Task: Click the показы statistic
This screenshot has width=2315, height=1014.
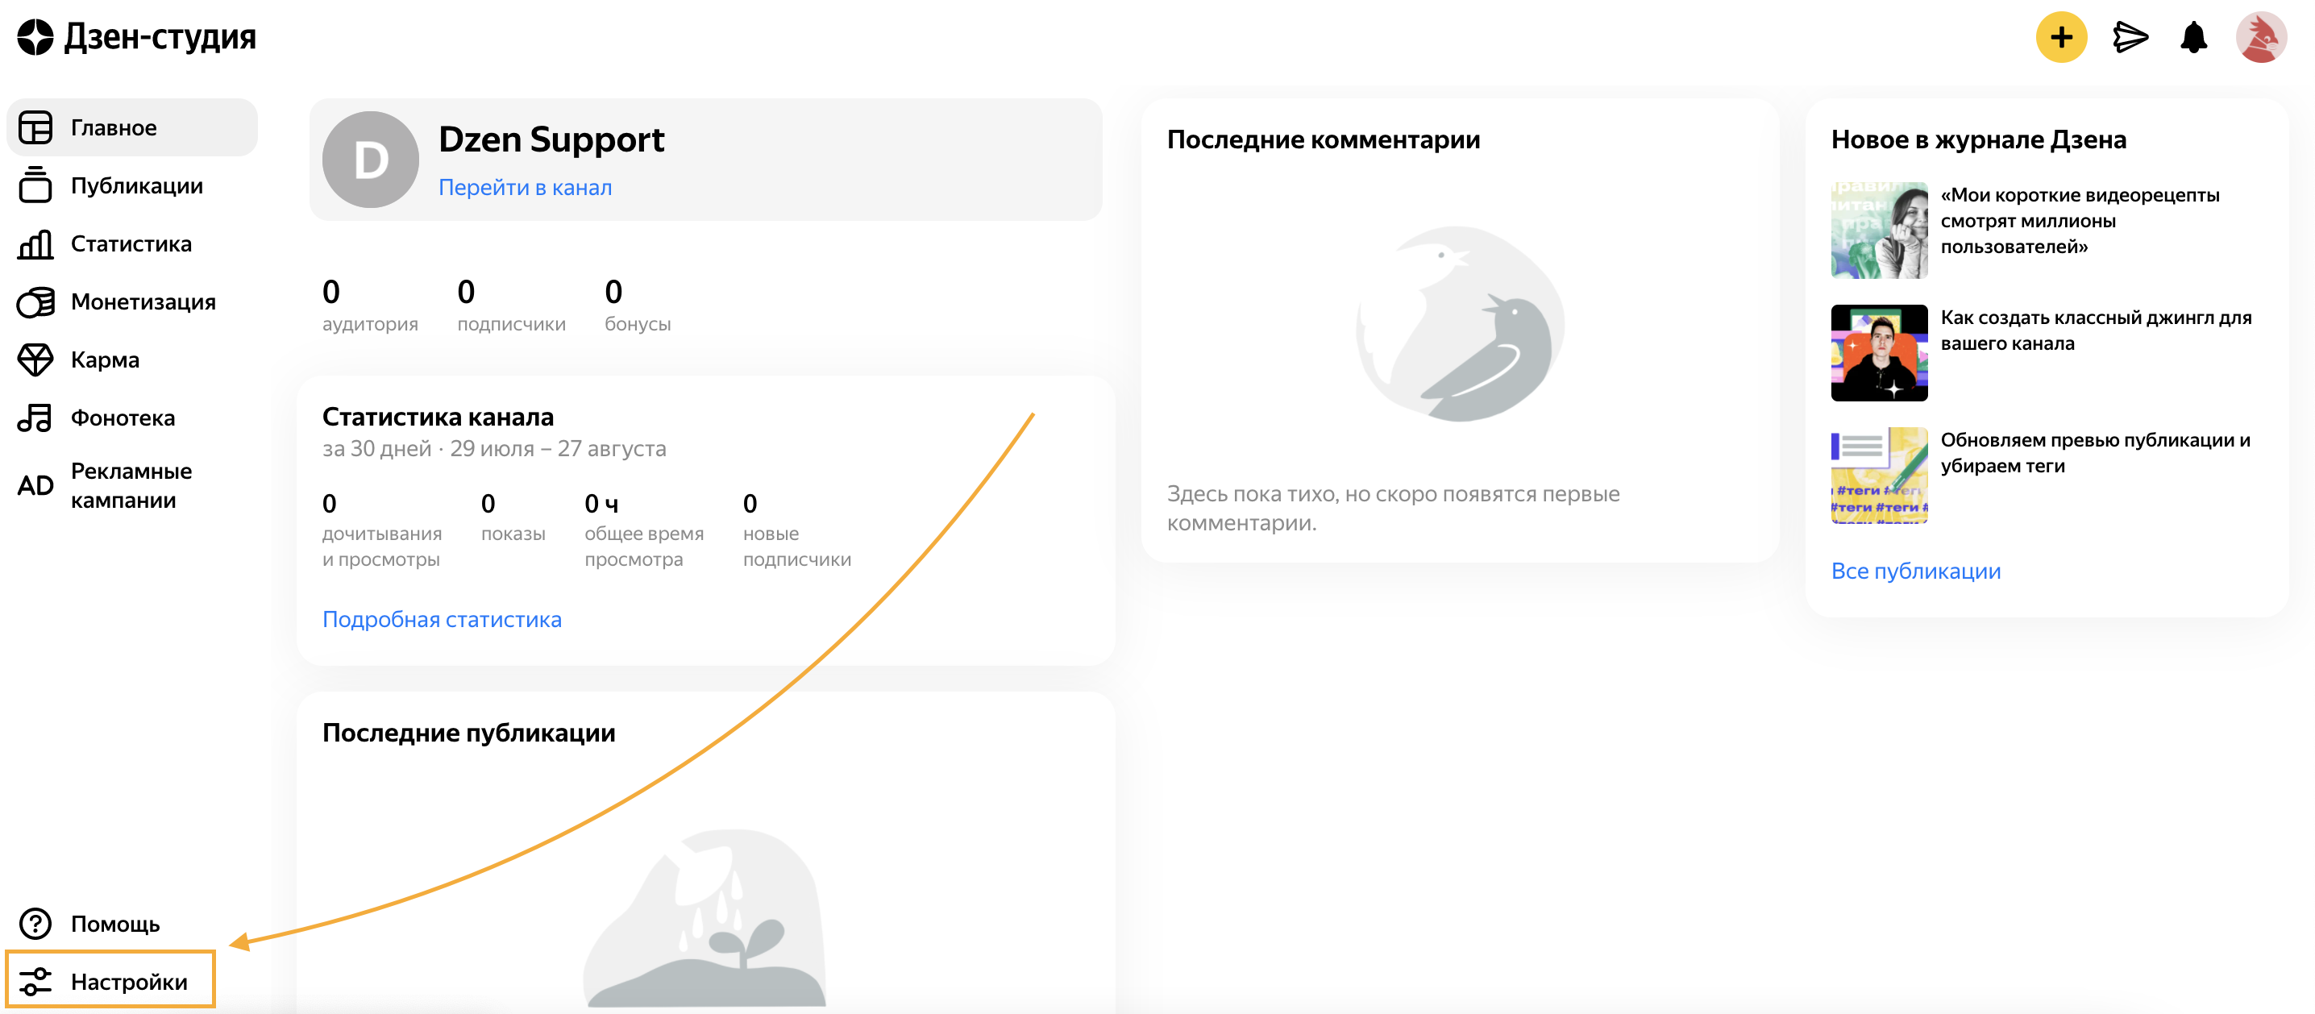Action: [512, 517]
